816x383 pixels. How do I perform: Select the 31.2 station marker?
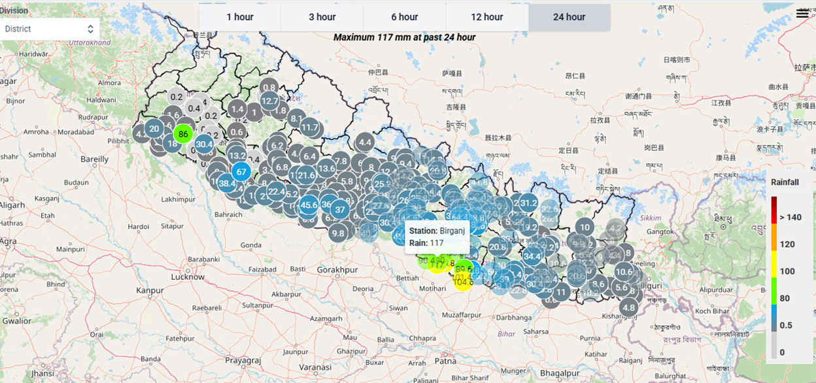point(528,203)
